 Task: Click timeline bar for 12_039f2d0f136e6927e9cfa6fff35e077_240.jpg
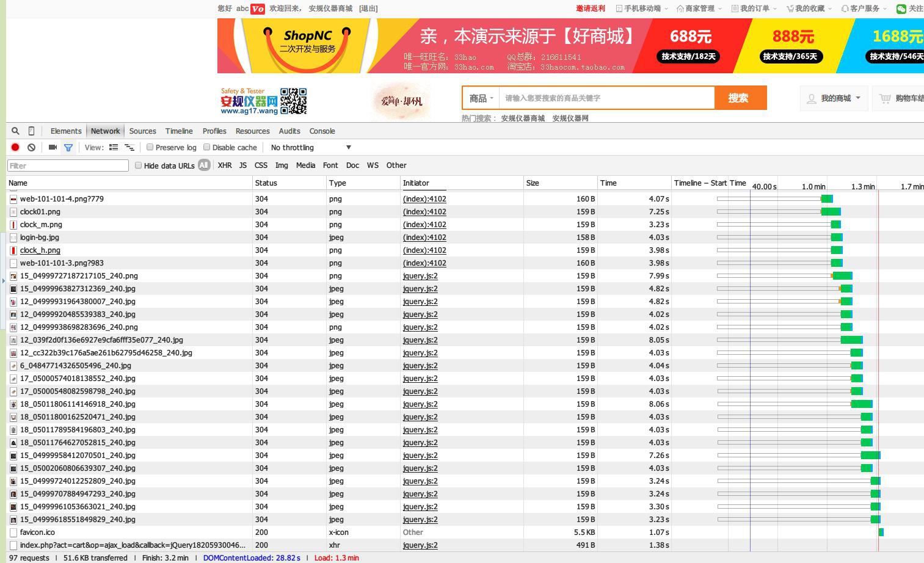tap(852, 340)
